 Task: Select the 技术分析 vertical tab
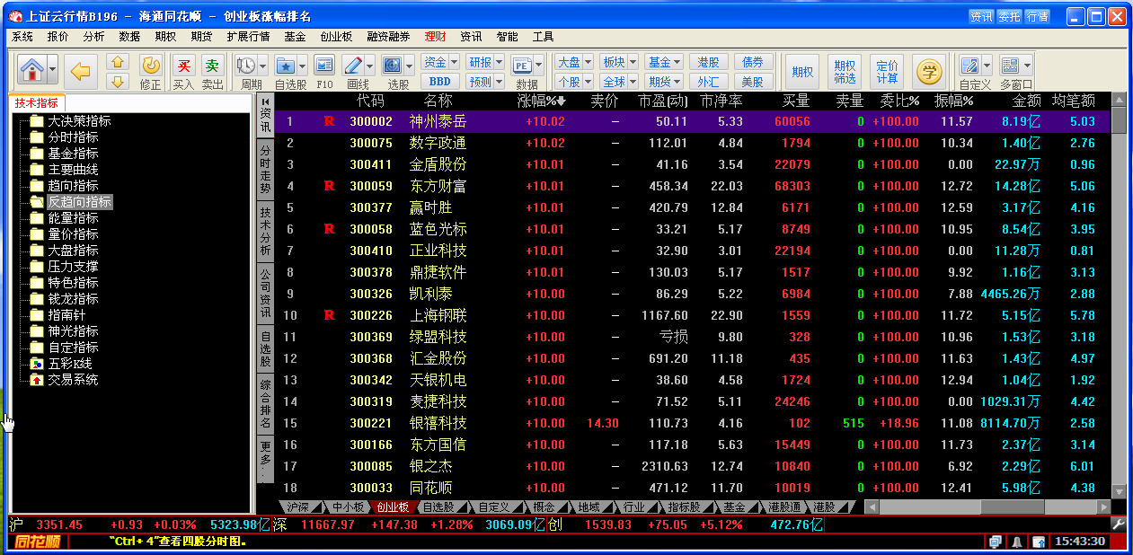(x=266, y=231)
